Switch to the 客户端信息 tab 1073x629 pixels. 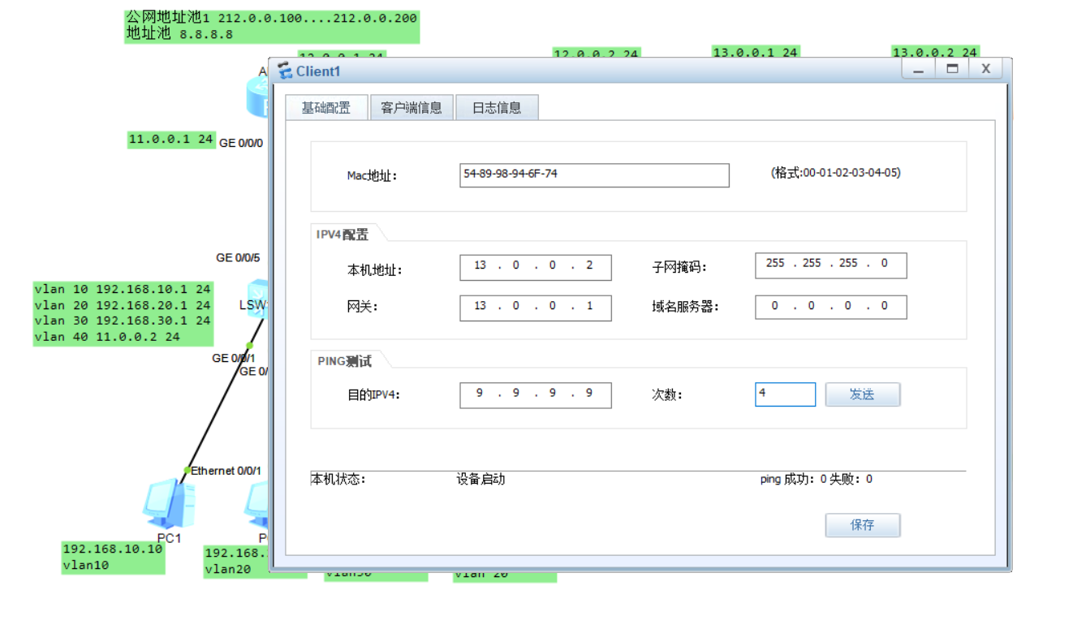[x=412, y=107]
